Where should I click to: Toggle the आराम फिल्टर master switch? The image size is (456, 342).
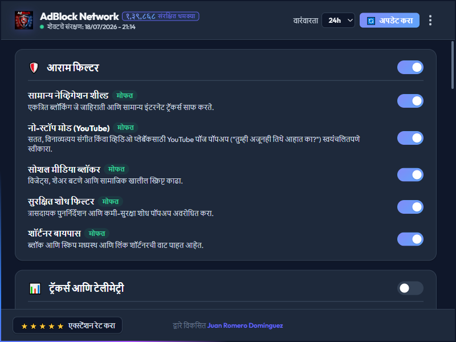410,67
